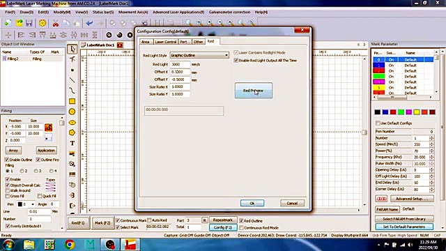The height and width of the screenshot is (251, 446).
Task: Click Select PARAM From Library button
Action: [x=404, y=219]
